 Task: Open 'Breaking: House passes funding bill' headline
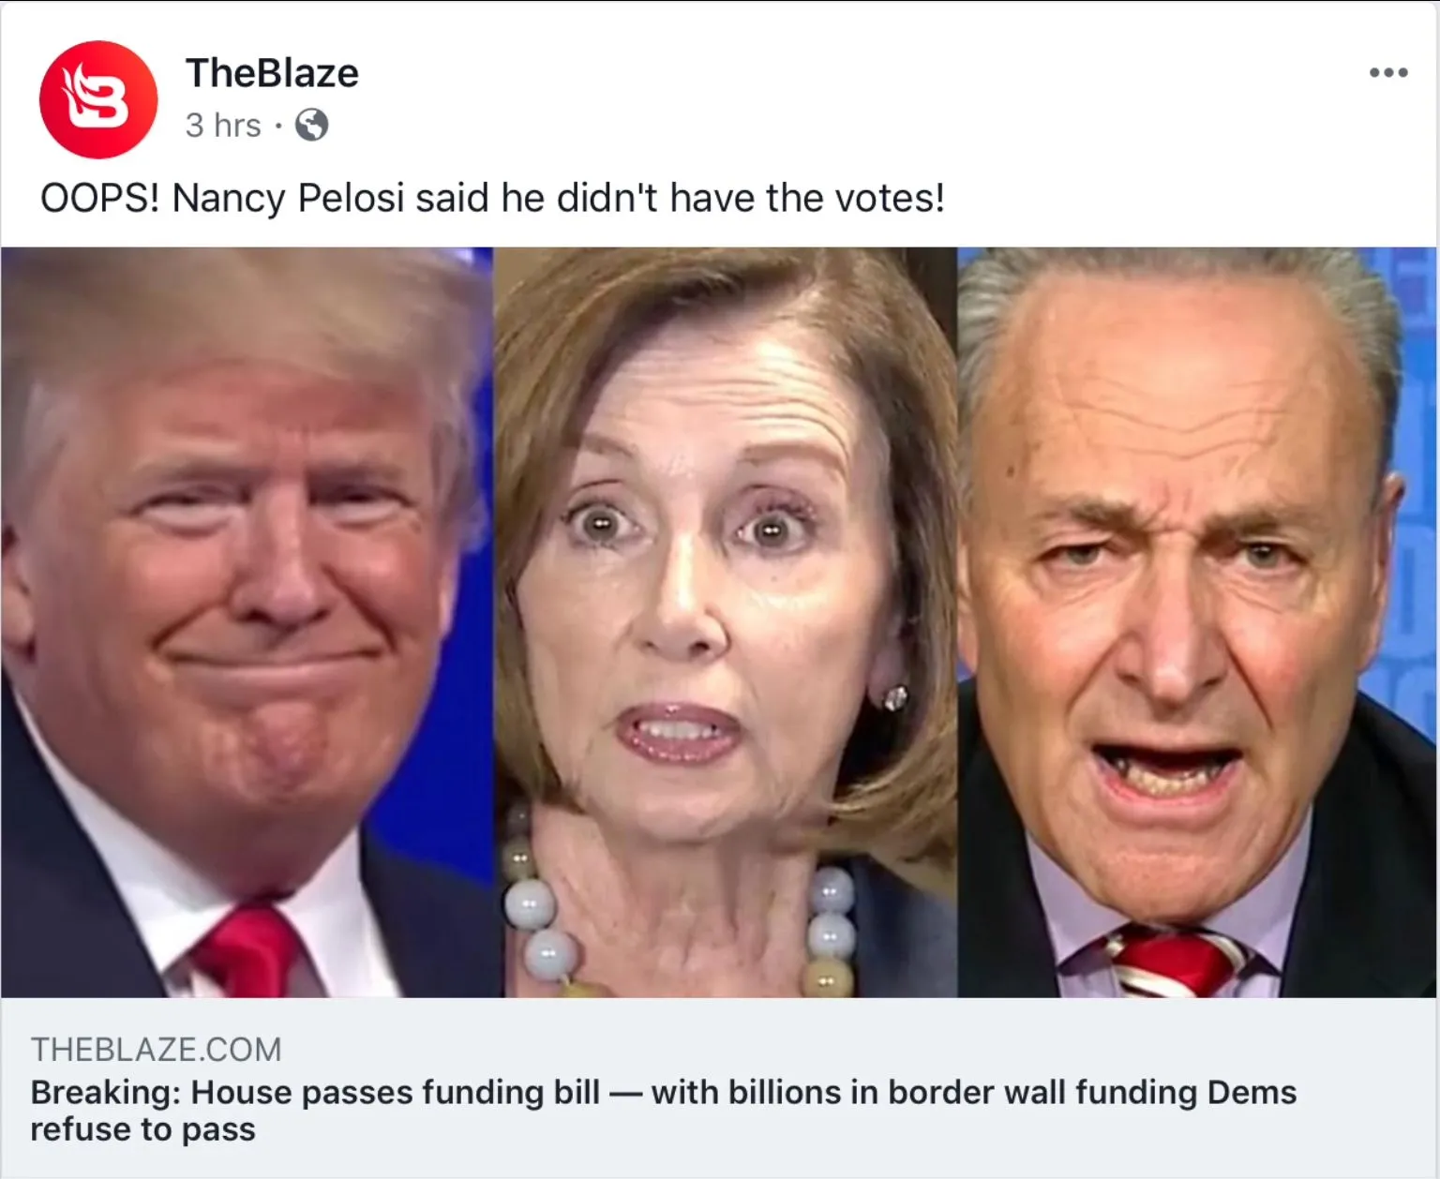315,1093
